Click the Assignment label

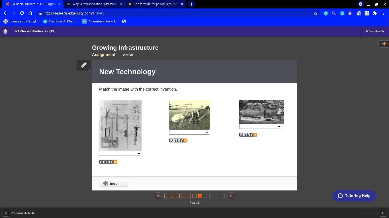coord(104,54)
